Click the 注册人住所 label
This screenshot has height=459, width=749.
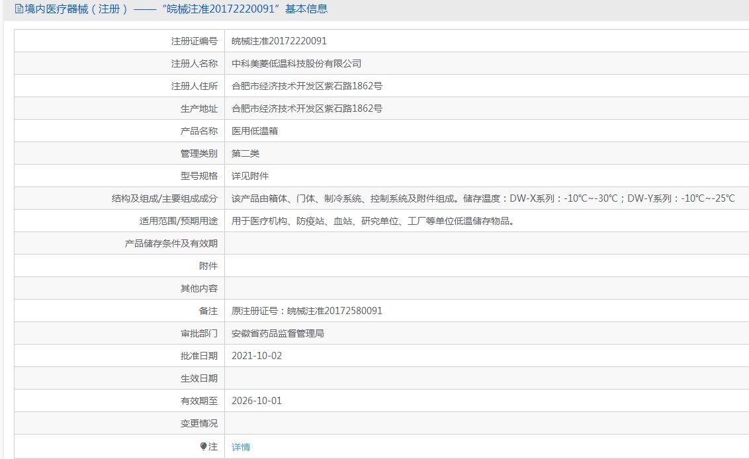coord(195,86)
